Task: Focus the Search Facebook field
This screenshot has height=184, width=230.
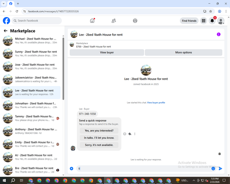Action: coord(37,21)
